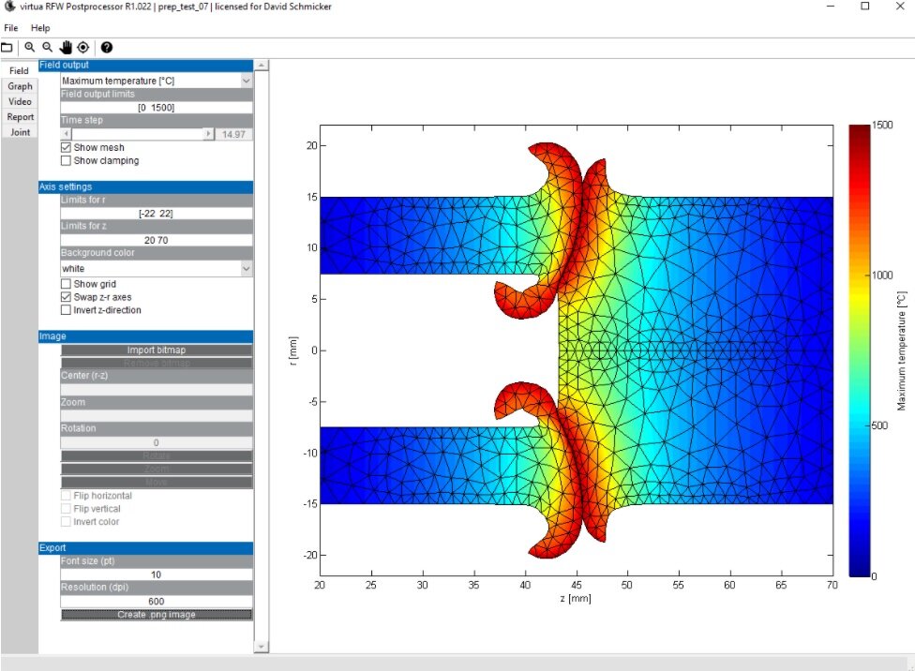Click the time step right arrow
This screenshot has height=671, width=915.
pyautogui.click(x=208, y=134)
